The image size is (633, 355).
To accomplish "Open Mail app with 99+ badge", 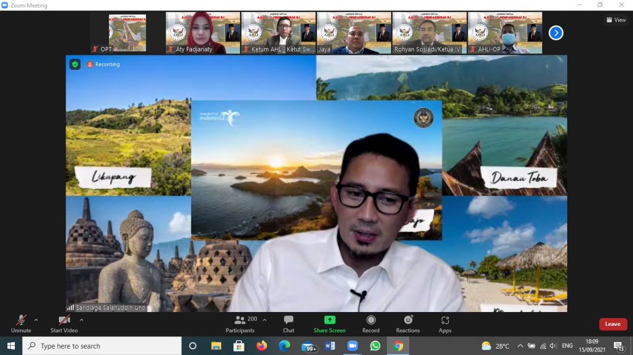I will 308,346.
